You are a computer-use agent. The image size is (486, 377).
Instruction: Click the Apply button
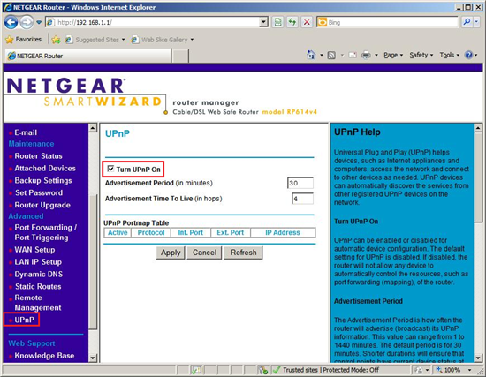(171, 253)
